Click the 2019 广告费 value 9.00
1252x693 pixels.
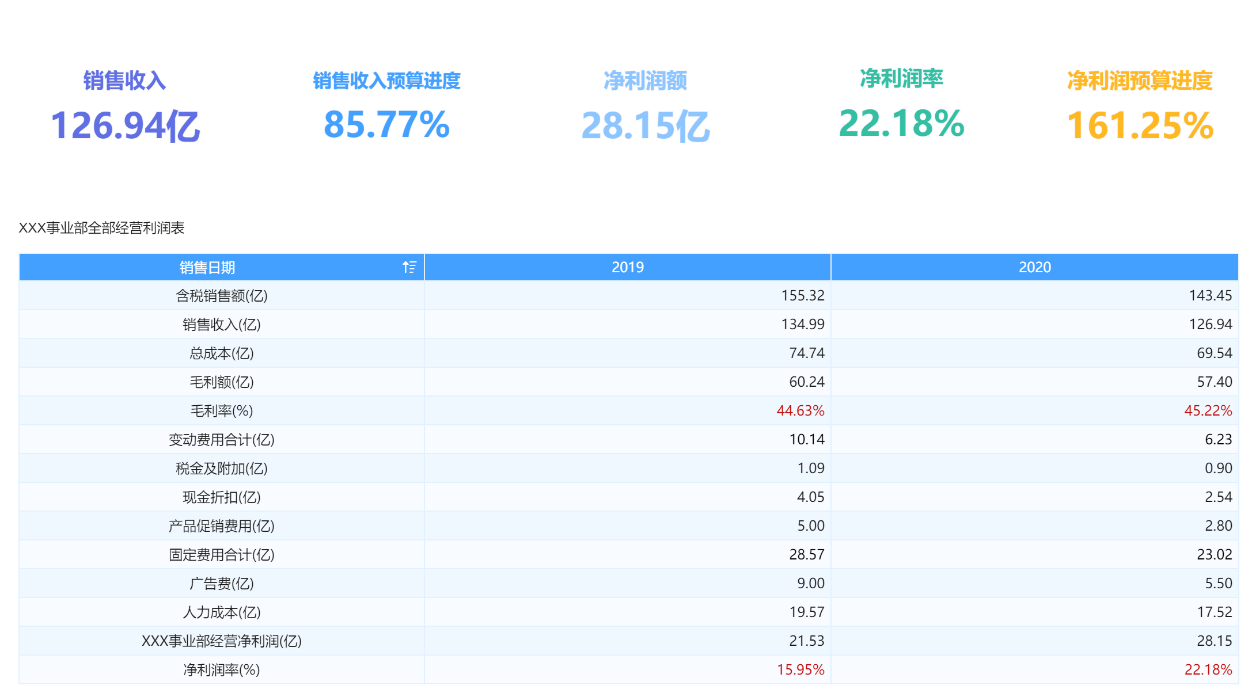pos(811,584)
